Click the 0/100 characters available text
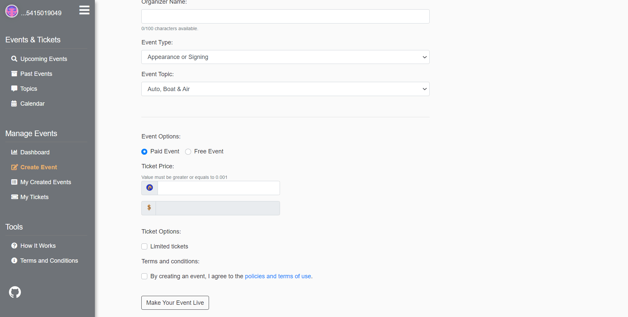This screenshot has width=628, height=317. click(x=170, y=28)
